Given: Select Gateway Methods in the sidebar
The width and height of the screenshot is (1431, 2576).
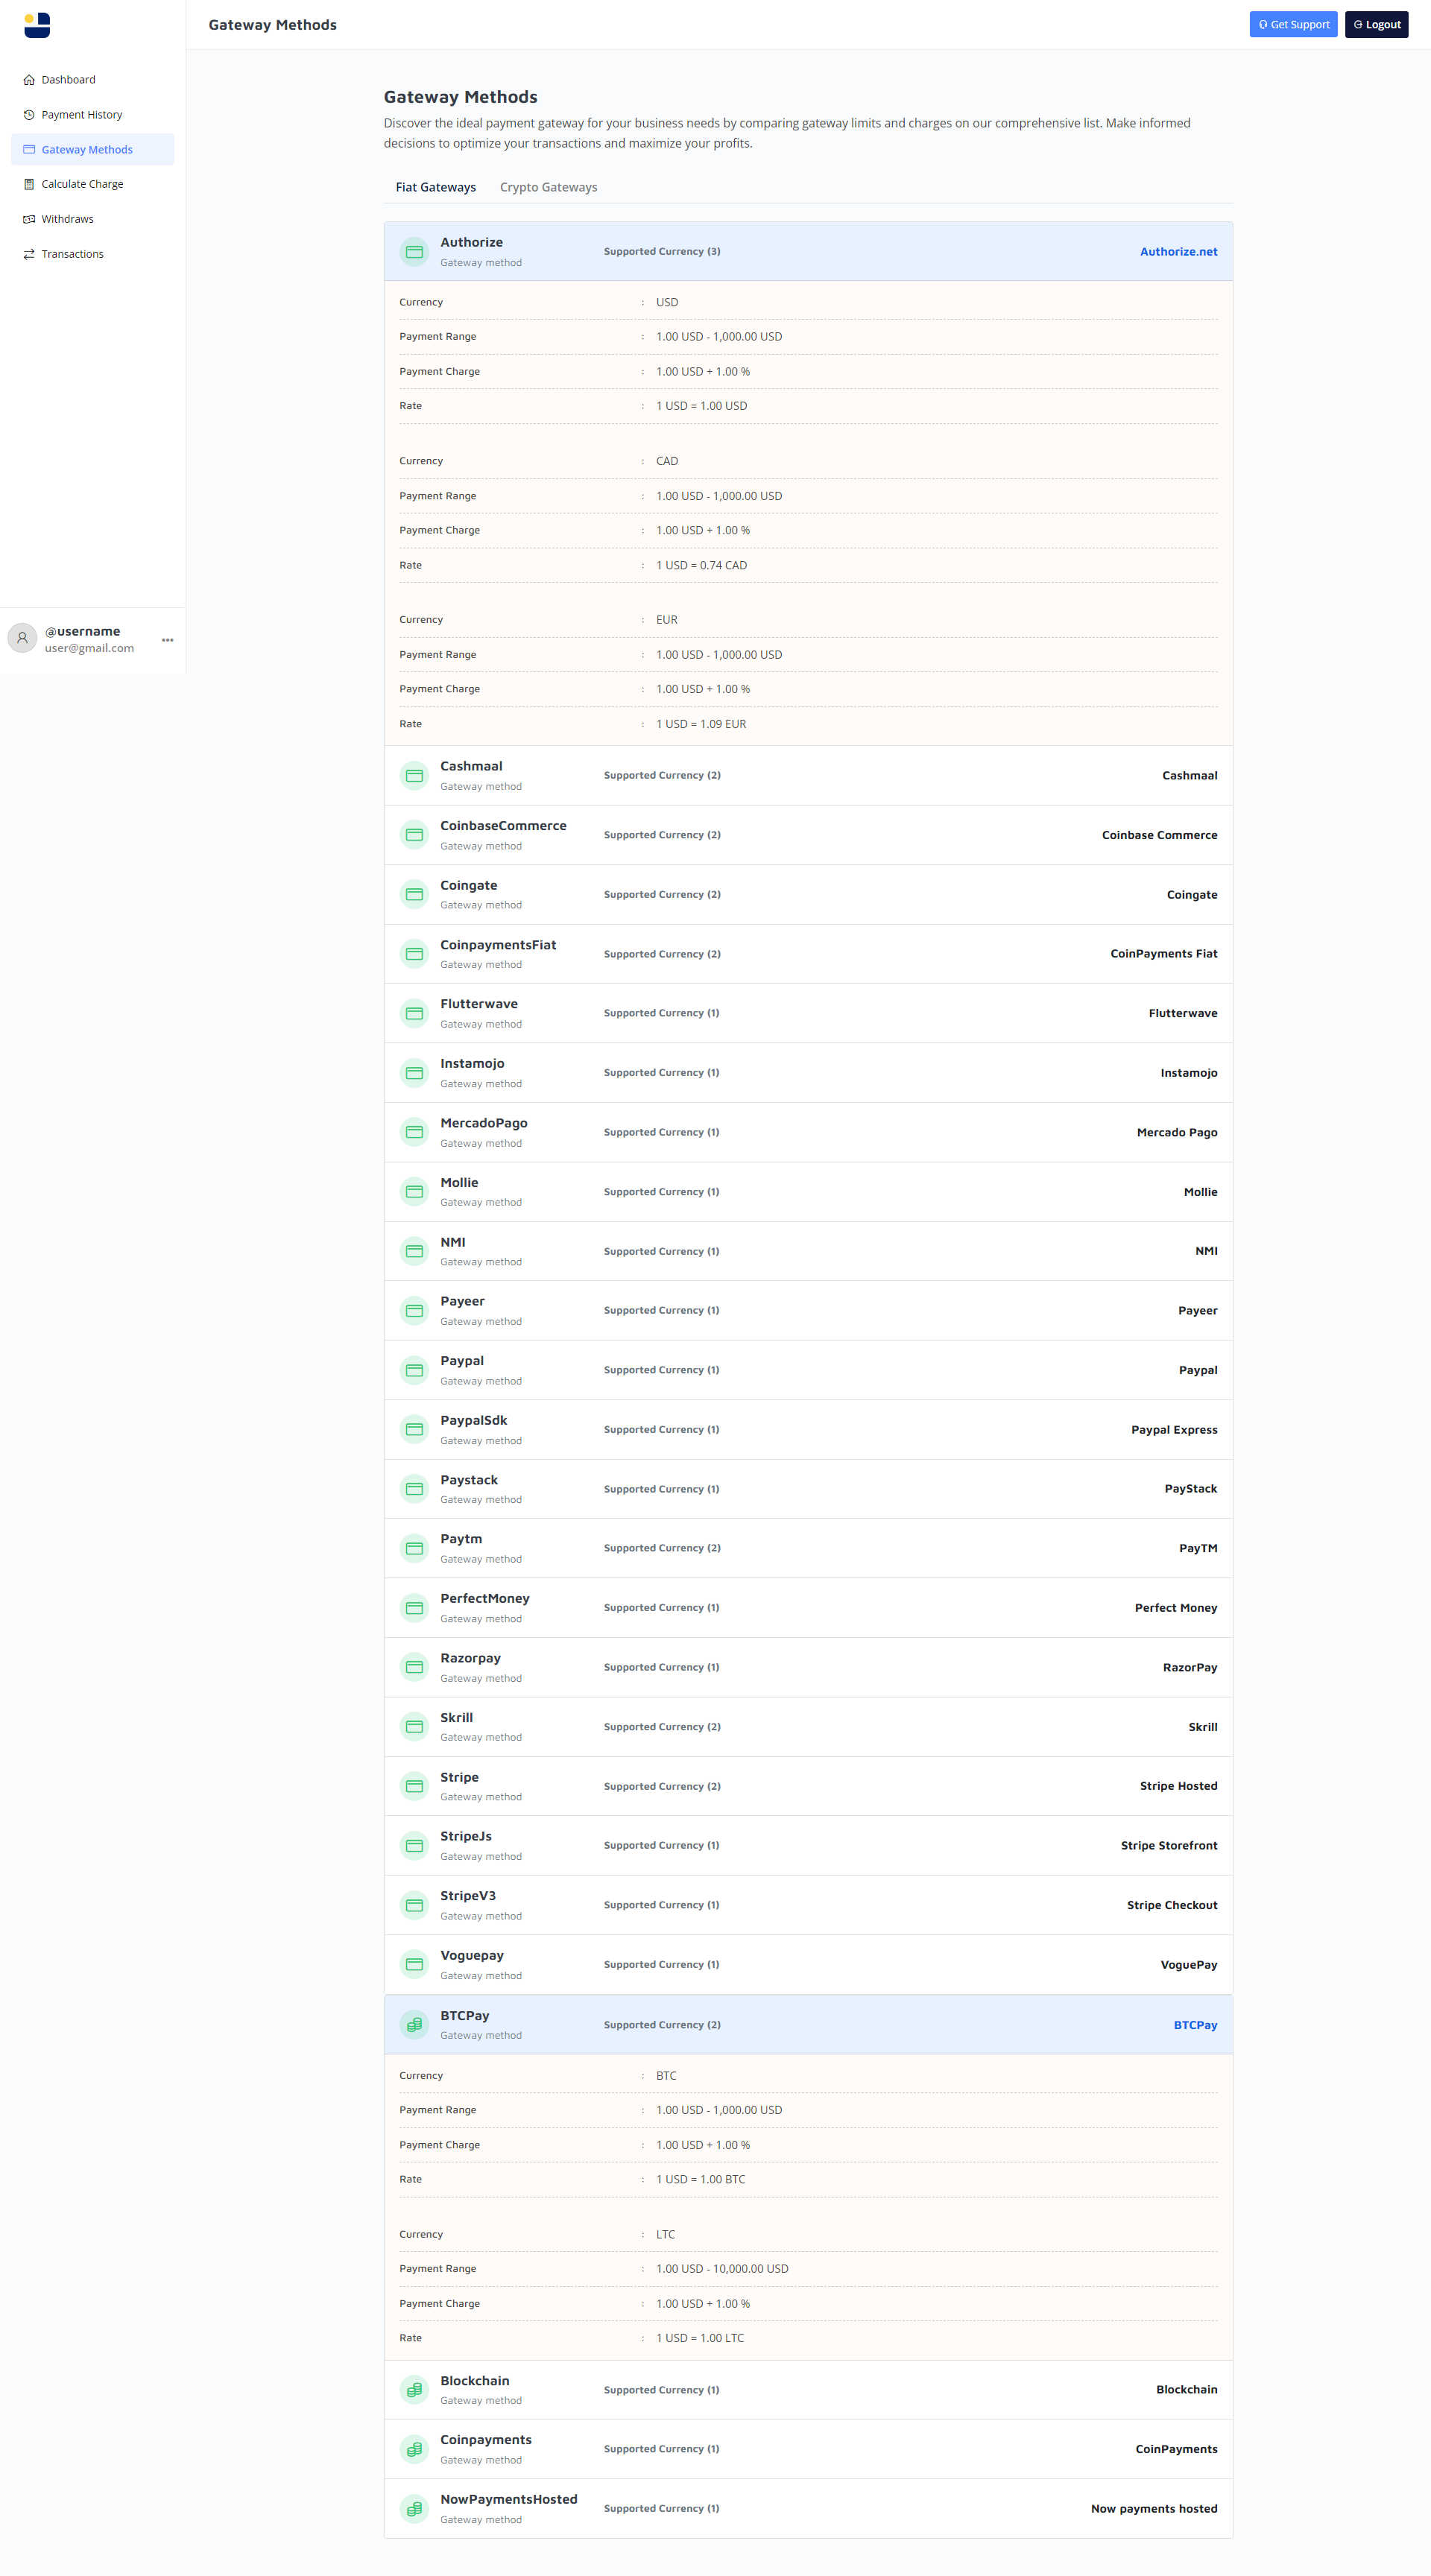Looking at the screenshot, I should click(x=92, y=150).
